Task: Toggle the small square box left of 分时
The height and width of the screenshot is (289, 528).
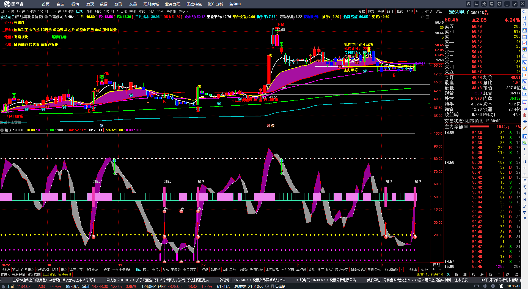Action: [3, 11]
